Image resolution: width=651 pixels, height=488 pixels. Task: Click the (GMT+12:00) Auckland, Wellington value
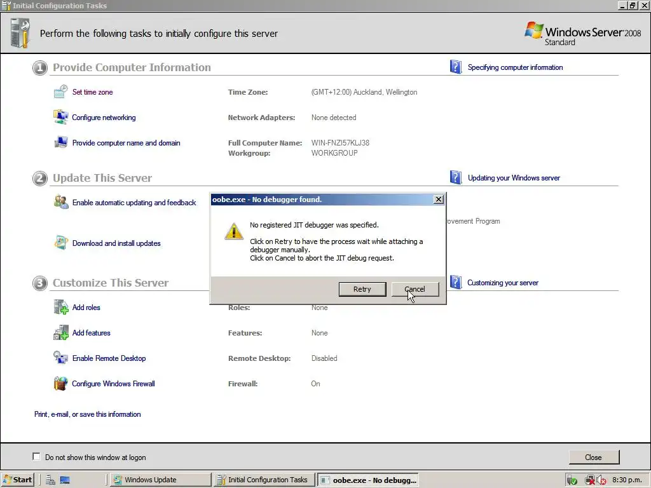pyautogui.click(x=364, y=92)
